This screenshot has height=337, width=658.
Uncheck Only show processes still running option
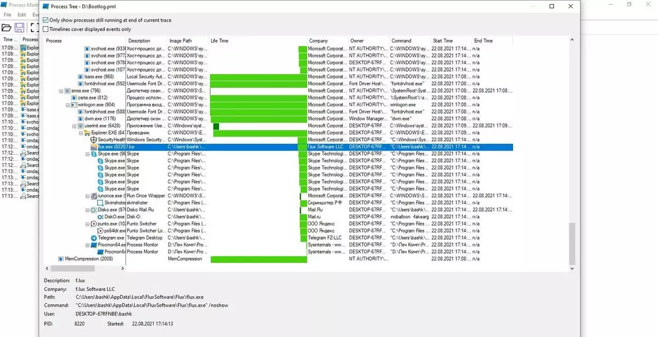pos(46,20)
